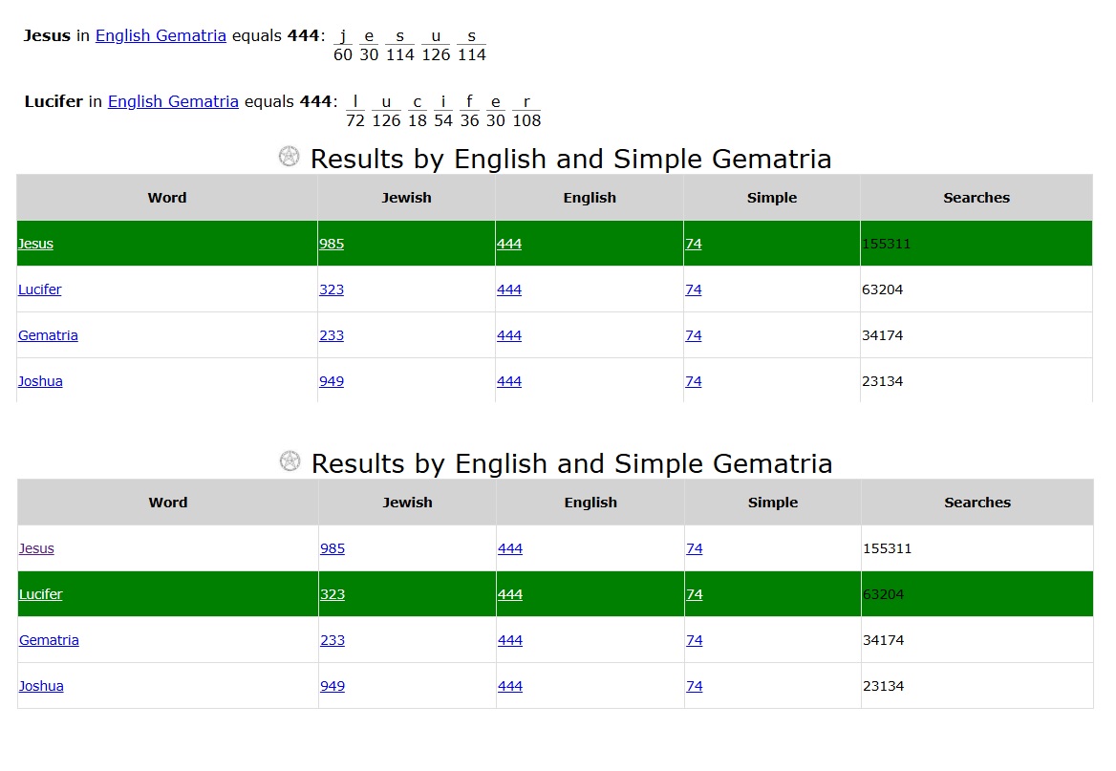Click searches count 34174 in first table

(x=883, y=335)
